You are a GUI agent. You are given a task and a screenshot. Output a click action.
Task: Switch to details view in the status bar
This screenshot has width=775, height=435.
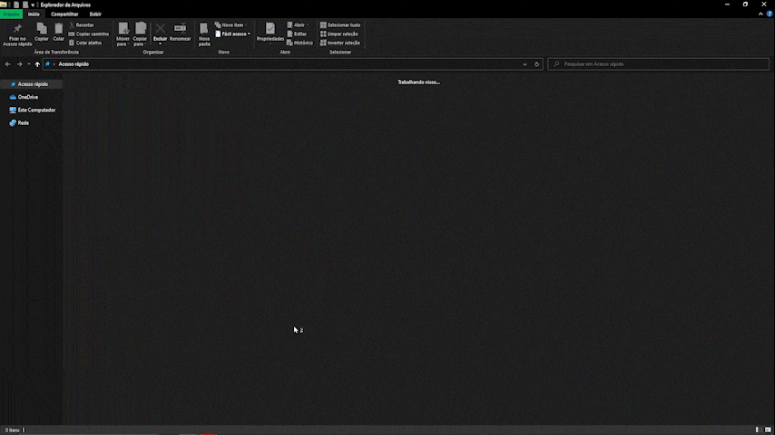coord(757,430)
